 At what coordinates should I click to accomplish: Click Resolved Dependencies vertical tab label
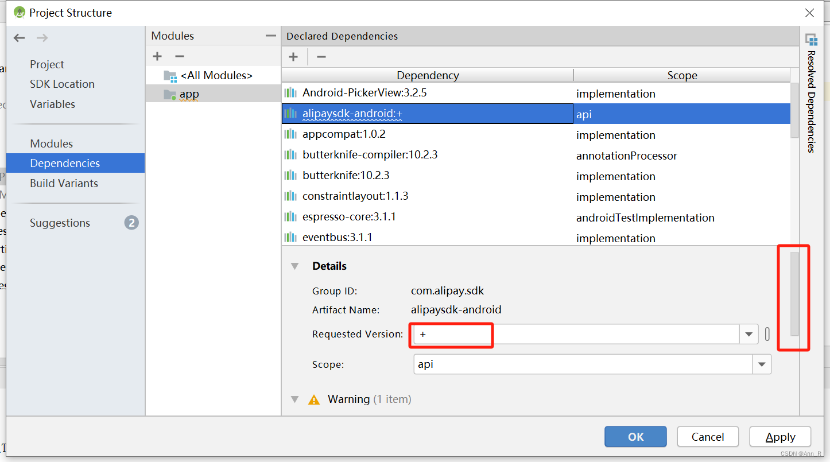pos(811,102)
